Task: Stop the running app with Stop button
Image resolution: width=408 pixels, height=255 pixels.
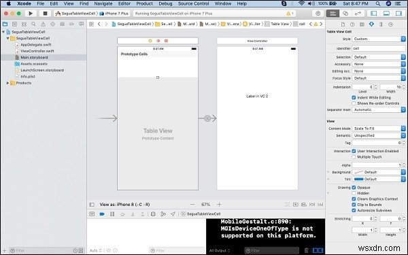Action: [x=45, y=14]
